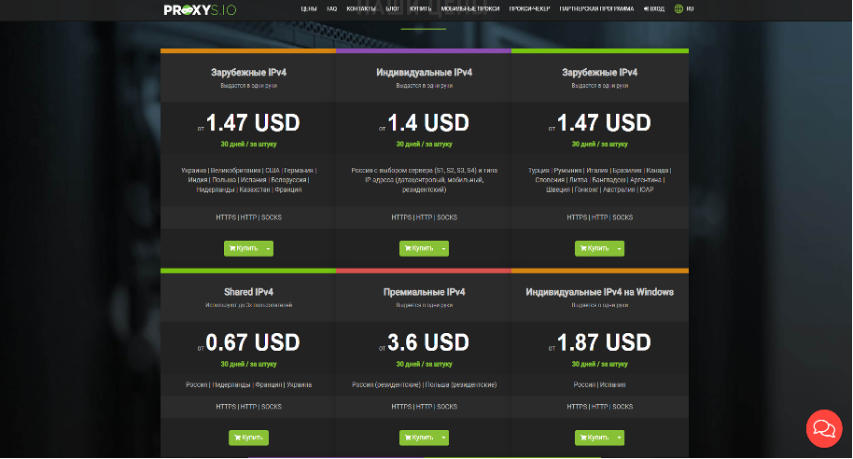This screenshot has height=459, width=853.
Task: Click the globe language icon
Action: [x=678, y=8]
